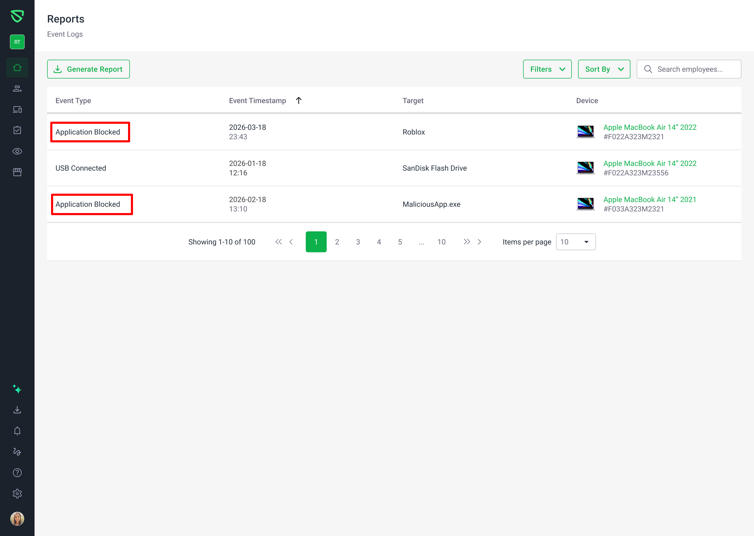The width and height of the screenshot is (754, 536).
Task: Click the Generate Report button
Action: pyautogui.click(x=88, y=69)
